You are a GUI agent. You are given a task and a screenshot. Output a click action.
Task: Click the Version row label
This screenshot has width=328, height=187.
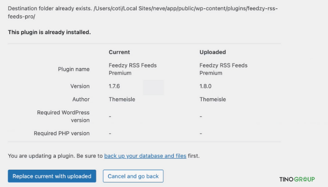(x=80, y=86)
